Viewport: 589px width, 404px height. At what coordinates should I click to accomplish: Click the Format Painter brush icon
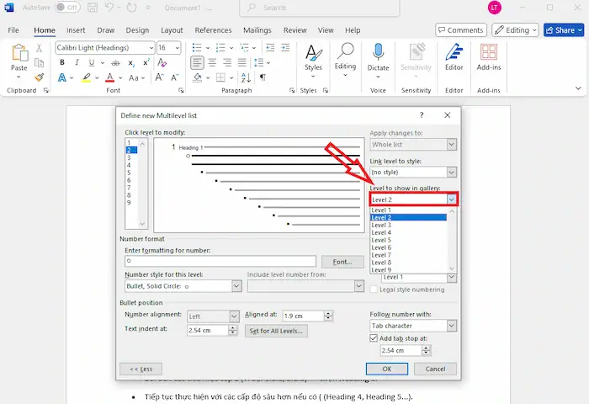(40, 77)
